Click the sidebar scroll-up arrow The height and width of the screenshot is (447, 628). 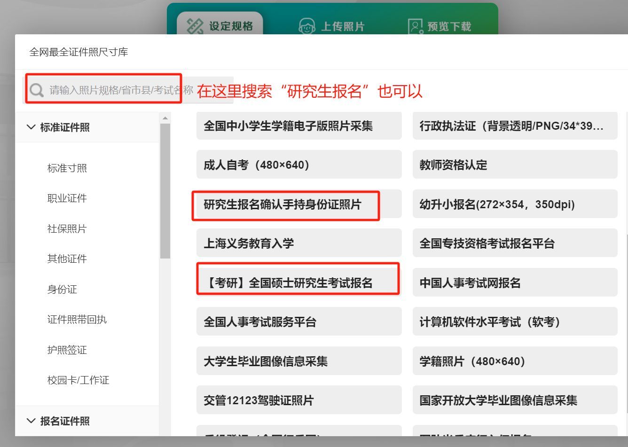pos(165,118)
